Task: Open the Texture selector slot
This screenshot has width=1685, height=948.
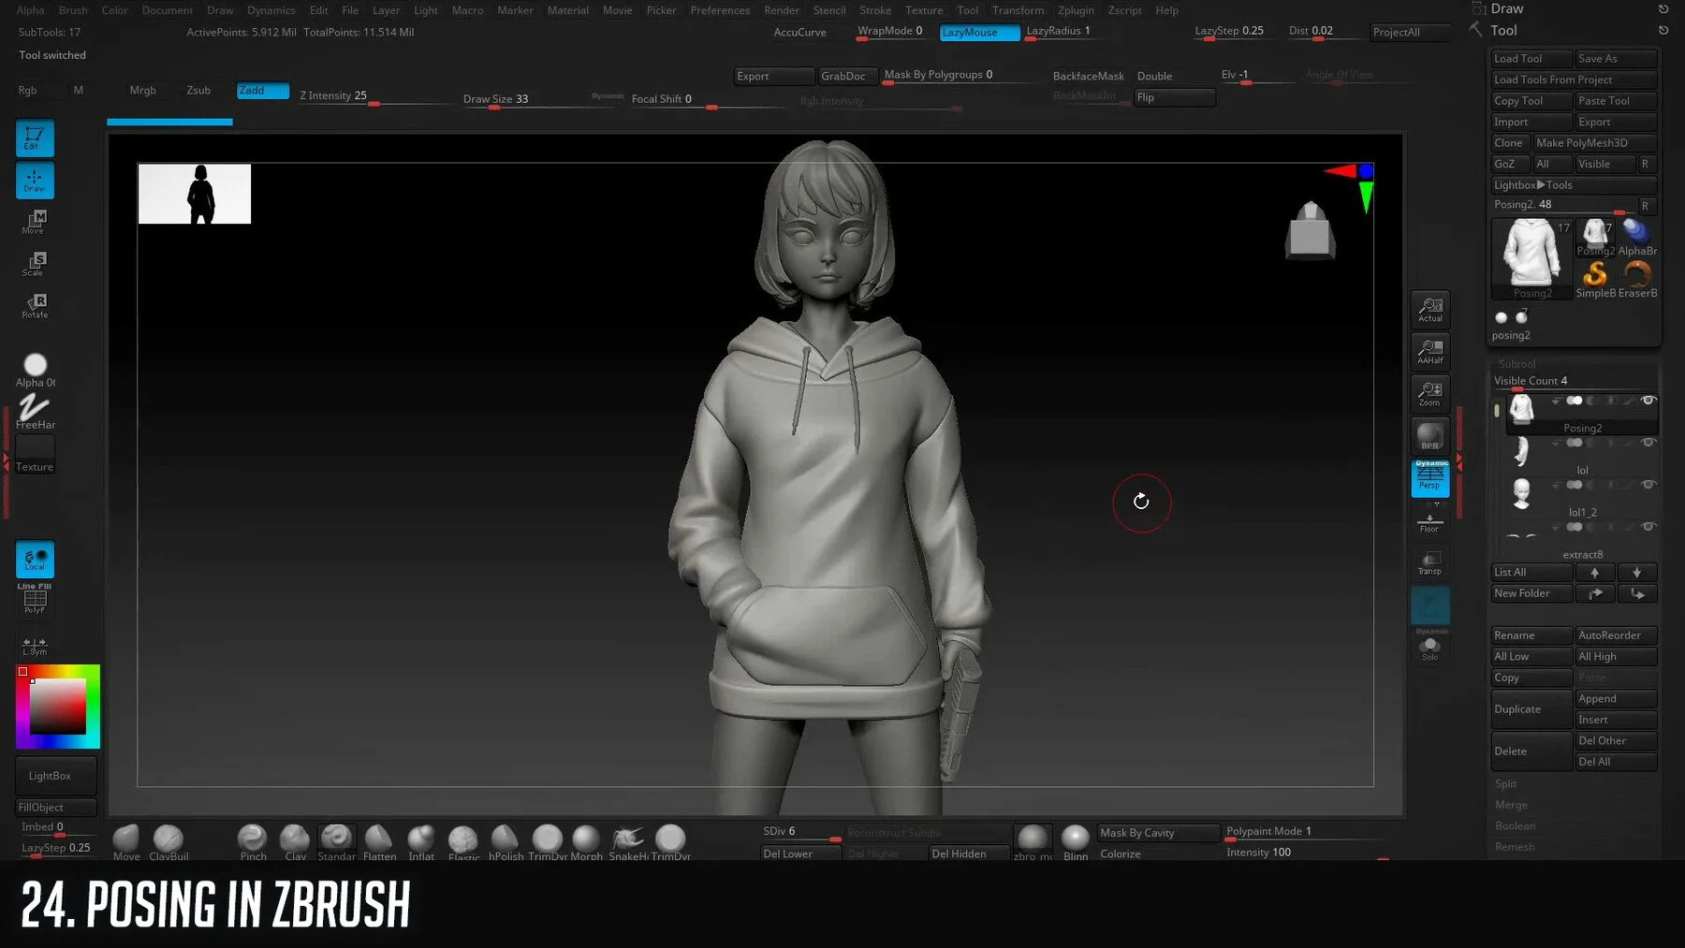Action: tap(35, 454)
